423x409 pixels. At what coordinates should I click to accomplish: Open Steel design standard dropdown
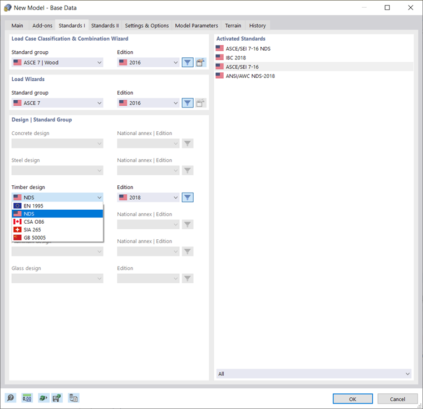[57, 170]
